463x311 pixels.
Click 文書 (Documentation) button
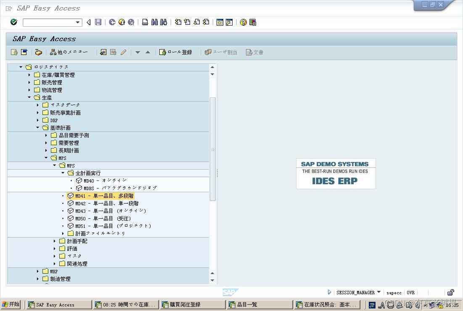(254, 52)
